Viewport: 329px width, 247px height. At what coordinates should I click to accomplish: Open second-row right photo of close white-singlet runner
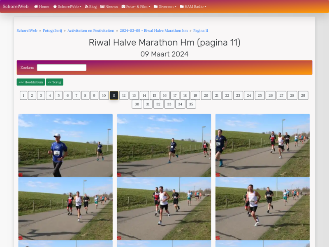[262, 209]
